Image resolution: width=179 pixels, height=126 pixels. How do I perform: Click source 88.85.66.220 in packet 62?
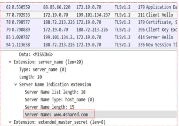coord(57,7)
